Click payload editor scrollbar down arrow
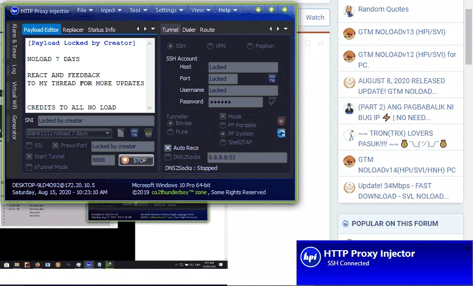This screenshot has height=286, width=473. (x=150, y=107)
